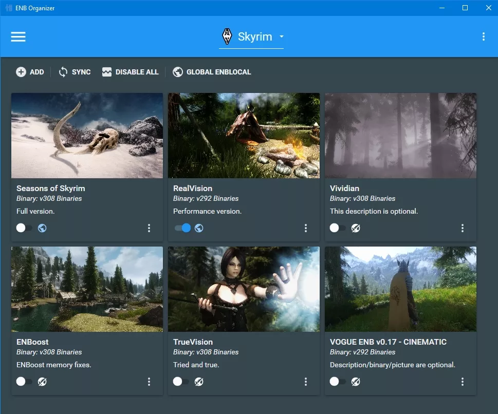Toggle global enblocal globe on RealVision
The image size is (498, 414).
[x=199, y=228]
